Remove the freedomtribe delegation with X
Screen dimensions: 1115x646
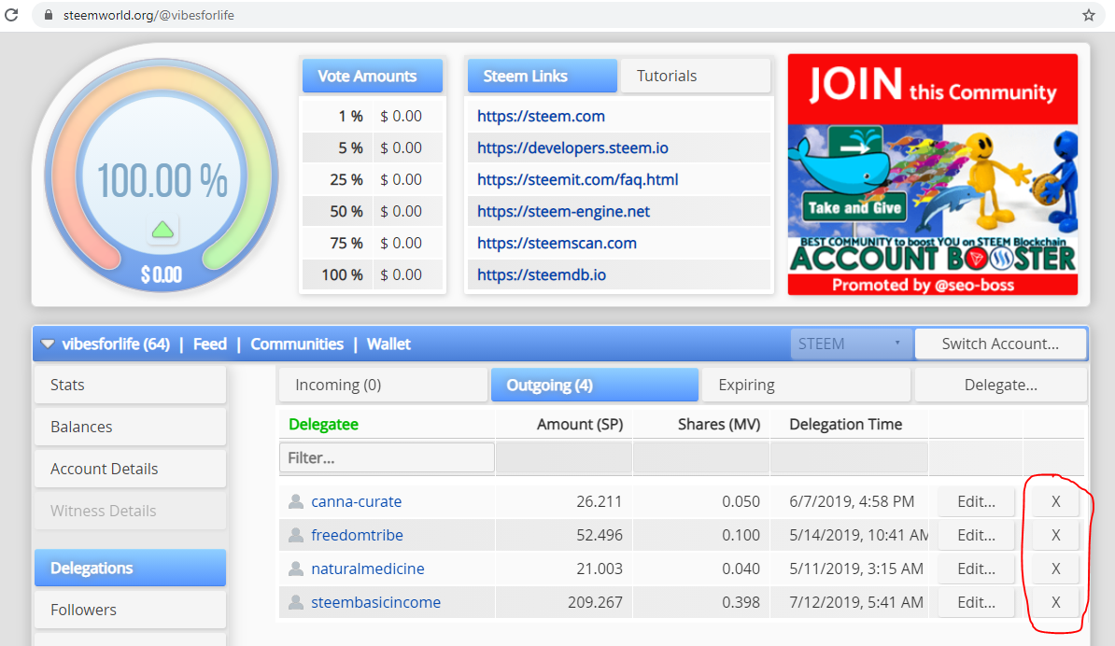tap(1055, 535)
